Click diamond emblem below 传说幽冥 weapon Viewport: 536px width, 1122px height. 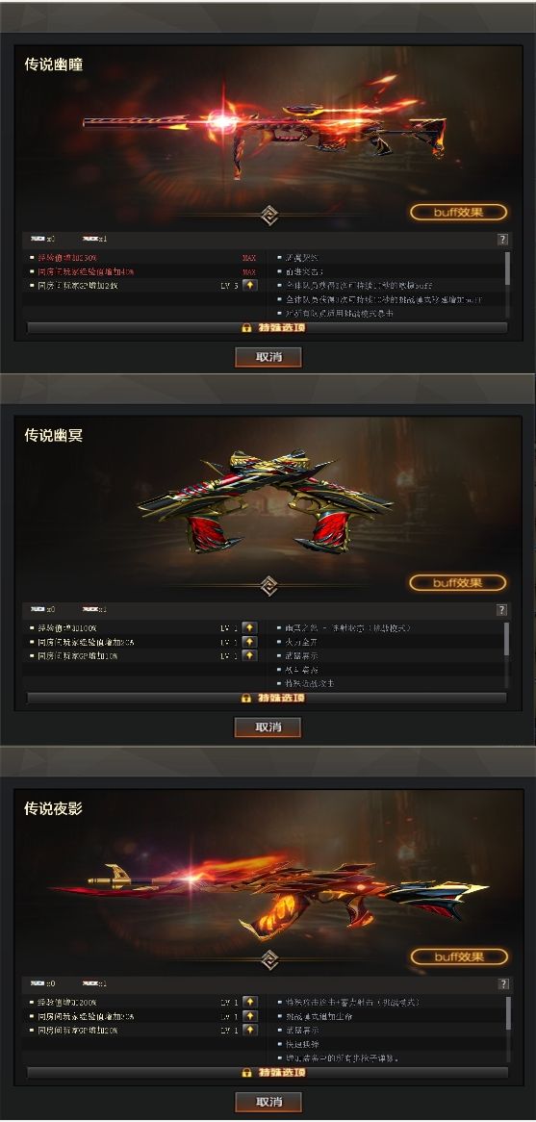[268, 585]
